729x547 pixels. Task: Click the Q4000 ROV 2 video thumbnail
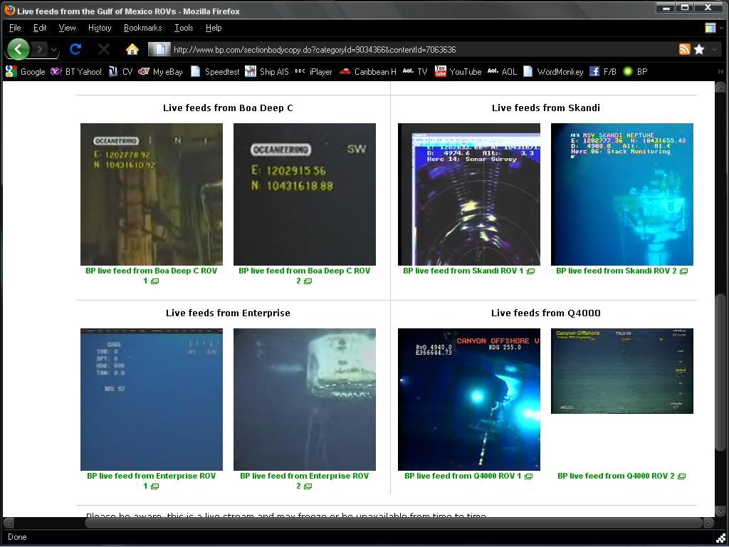[622, 371]
